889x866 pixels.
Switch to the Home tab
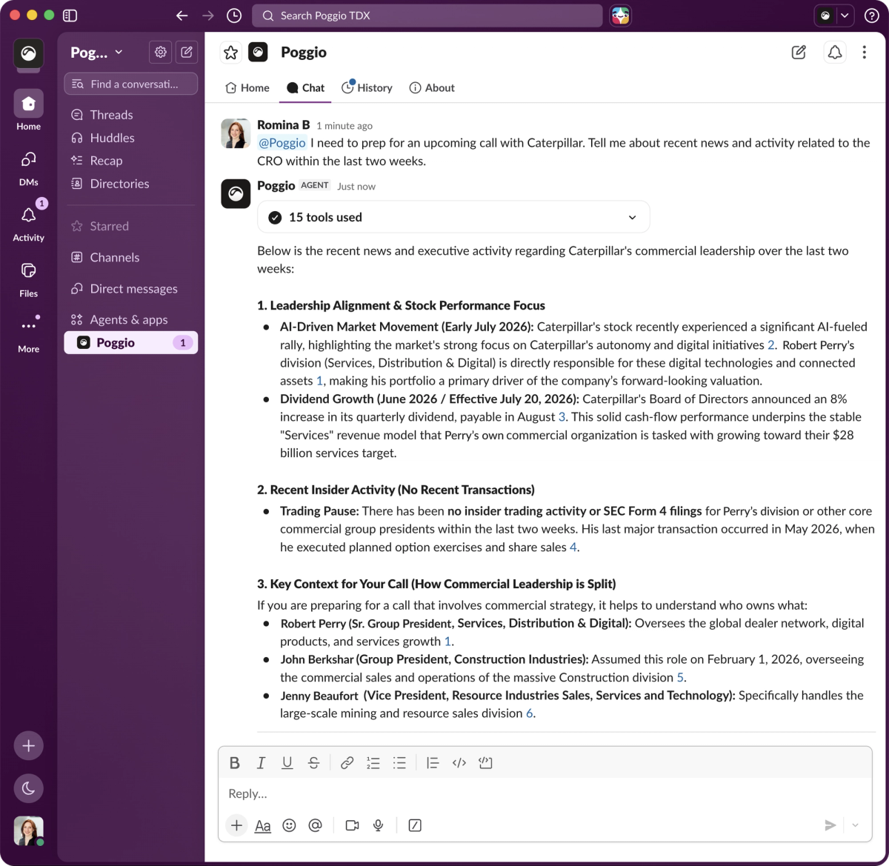[247, 87]
